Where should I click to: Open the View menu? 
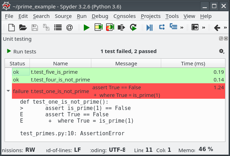(189, 16)
